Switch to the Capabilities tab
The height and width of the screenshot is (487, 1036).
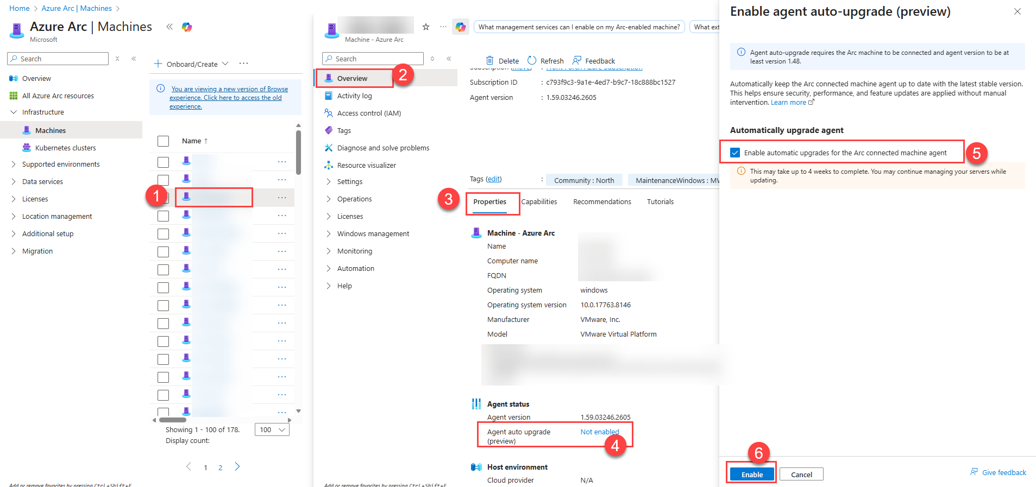click(539, 202)
